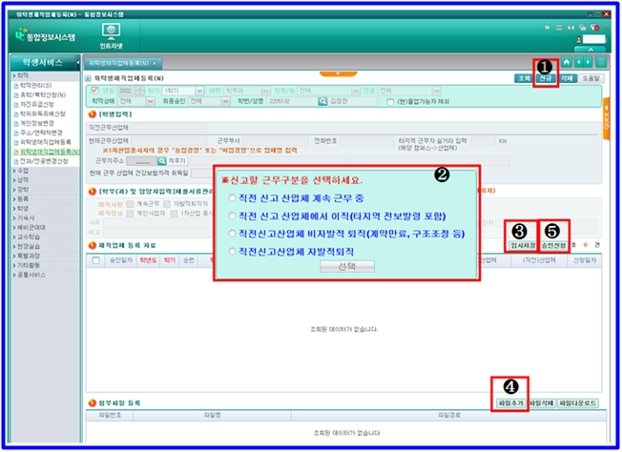Select 직전신고산업체 자발적퇴직 option
622x452 pixels.
coord(232,252)
